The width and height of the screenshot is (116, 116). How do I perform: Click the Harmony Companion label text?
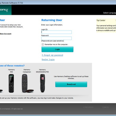click(27, 71)
